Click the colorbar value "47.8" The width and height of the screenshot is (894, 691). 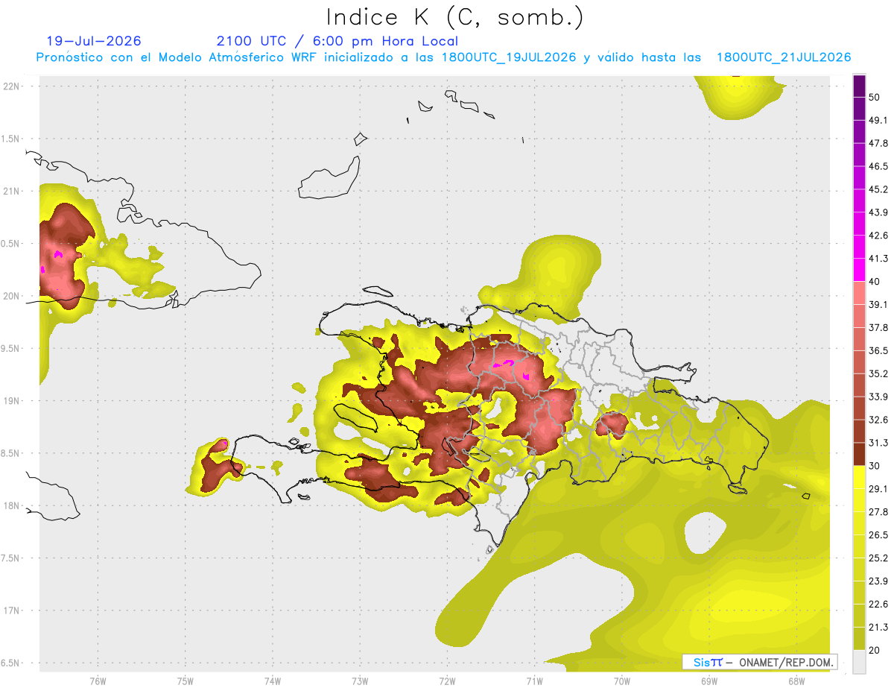[x=878, y=143]
